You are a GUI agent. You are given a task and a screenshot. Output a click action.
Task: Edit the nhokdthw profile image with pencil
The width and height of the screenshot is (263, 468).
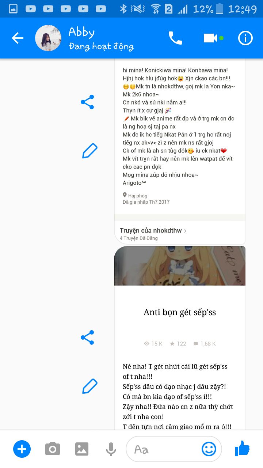click(x=89, y=151)
